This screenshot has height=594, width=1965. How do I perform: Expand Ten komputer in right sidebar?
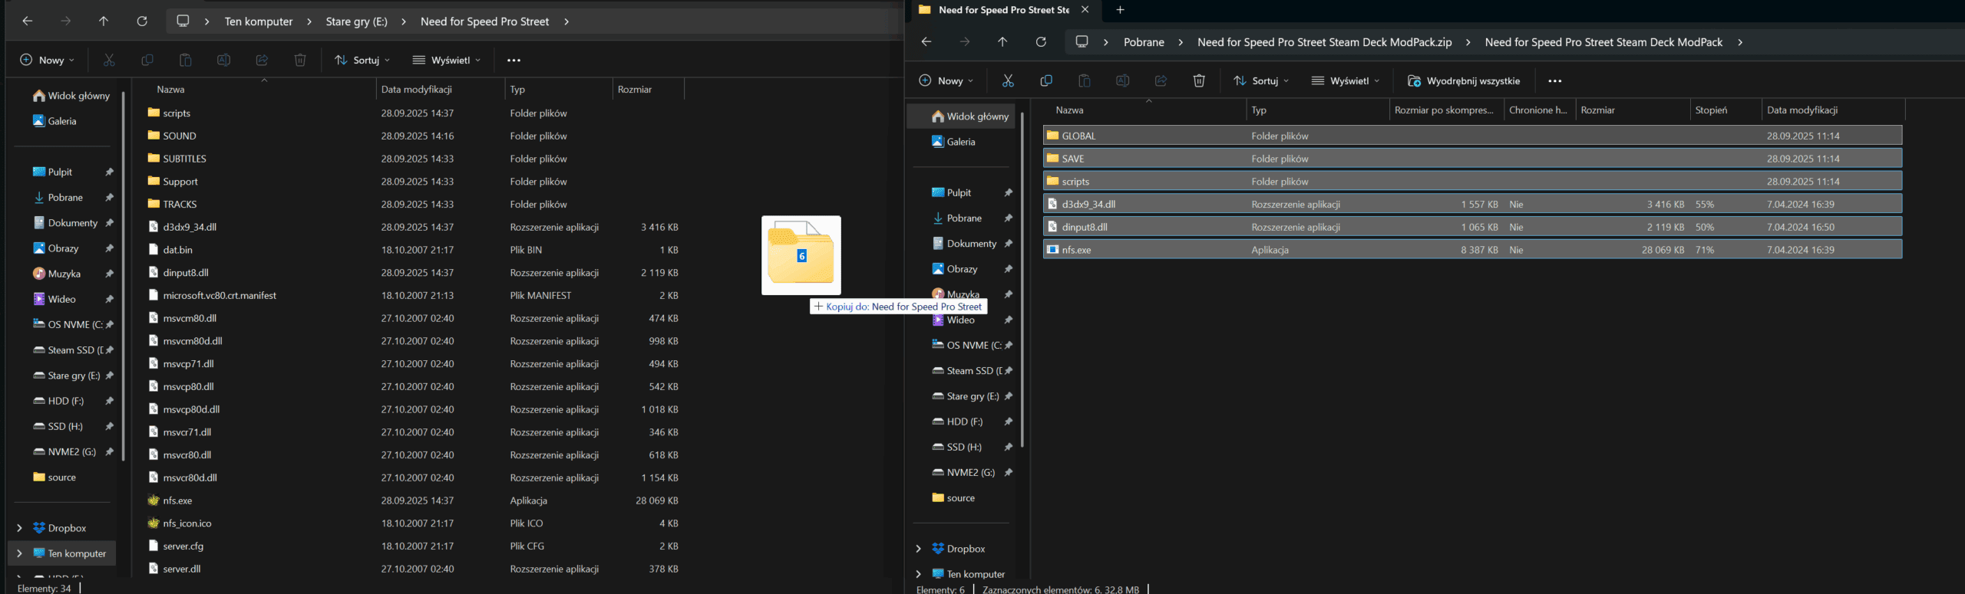click(918, 574)
